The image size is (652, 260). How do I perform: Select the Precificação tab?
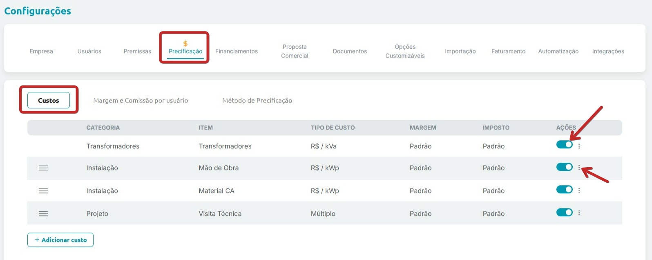pos(185,51)
